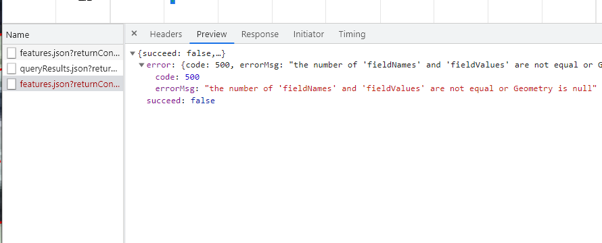This screenshot has width=602, height=243.
Task: Click the blue marker in the timeline overview
Action: 172,2
